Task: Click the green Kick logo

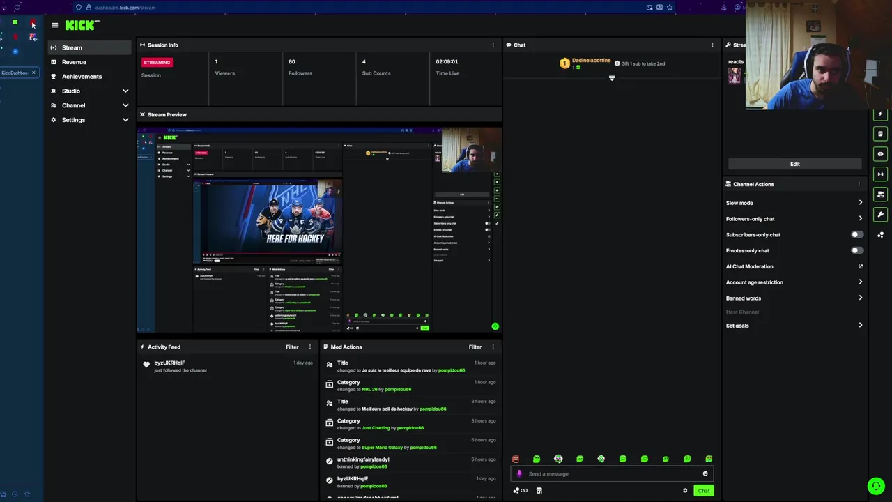Action: coord(83,25)
